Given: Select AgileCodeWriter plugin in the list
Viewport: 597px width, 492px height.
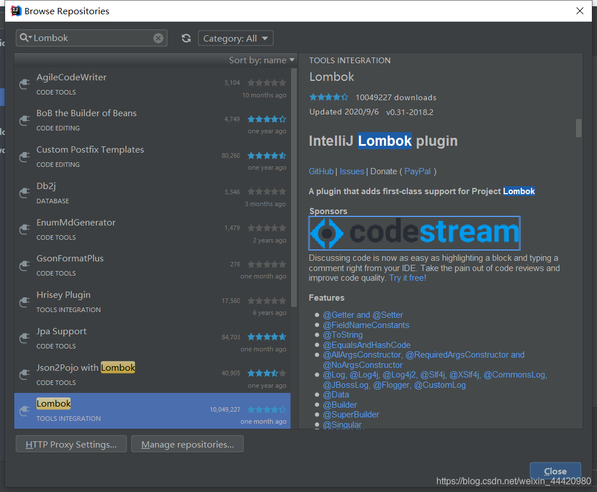Looking at the screenshot, I should 152,85.
